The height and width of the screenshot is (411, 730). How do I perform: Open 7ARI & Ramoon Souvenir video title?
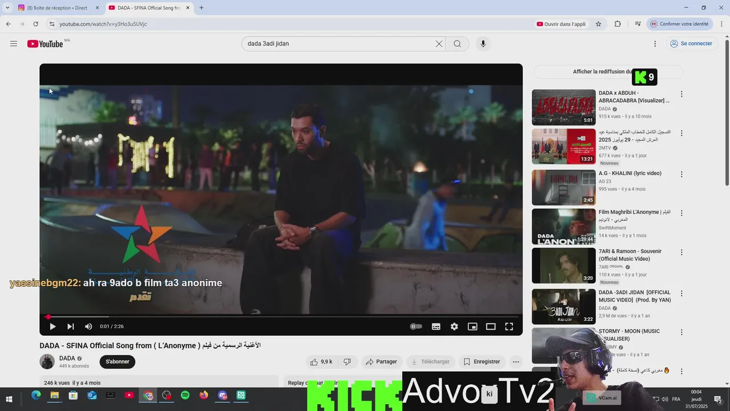630,255
